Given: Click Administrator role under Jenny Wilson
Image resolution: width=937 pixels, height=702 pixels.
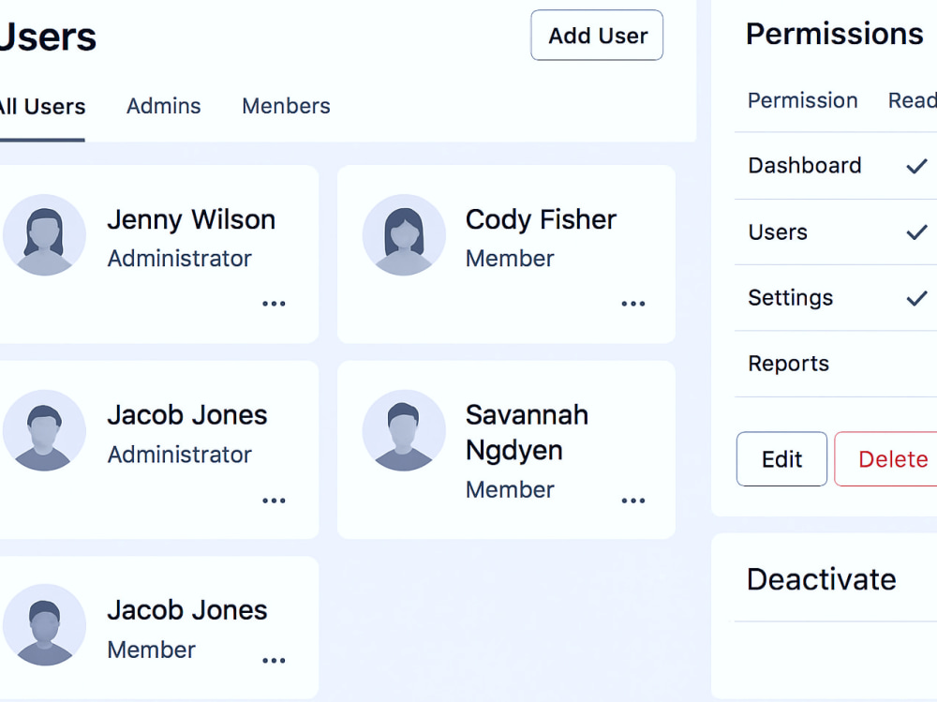Looking at the screenshot, I should point(179,259).
